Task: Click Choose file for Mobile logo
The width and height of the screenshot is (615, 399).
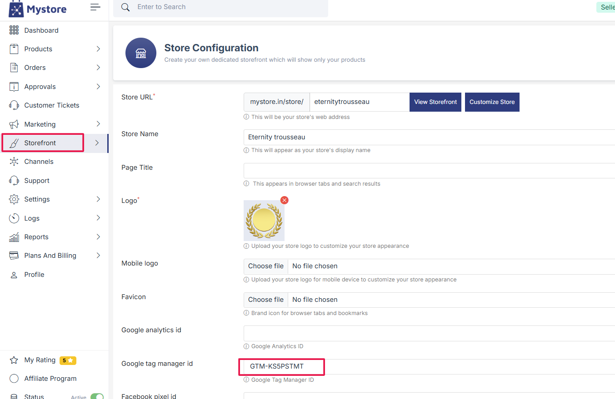Action: (x=266, y=266)
